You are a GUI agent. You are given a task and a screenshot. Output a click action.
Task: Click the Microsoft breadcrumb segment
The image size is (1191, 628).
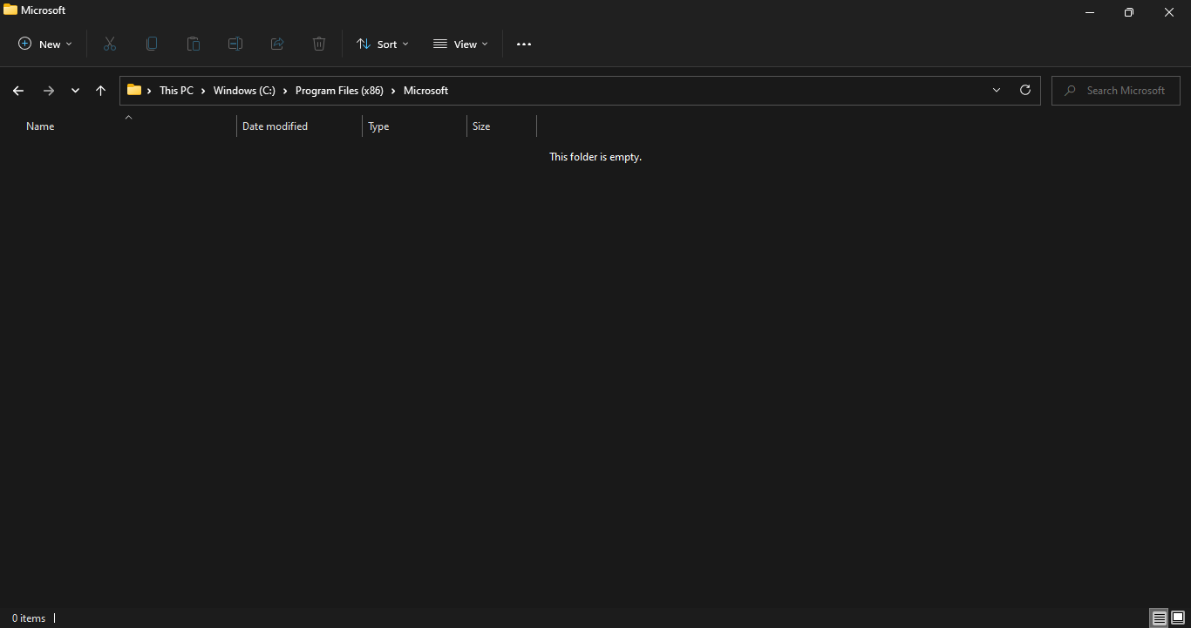[425, 91]
